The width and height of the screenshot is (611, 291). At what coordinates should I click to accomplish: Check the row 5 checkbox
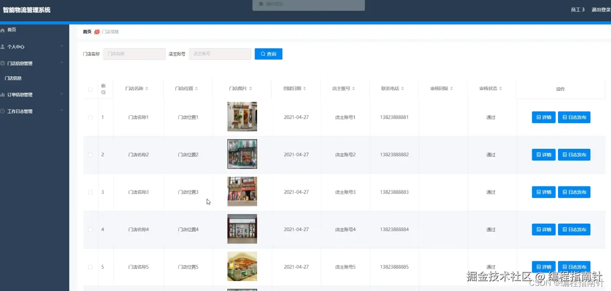(90, 267)
